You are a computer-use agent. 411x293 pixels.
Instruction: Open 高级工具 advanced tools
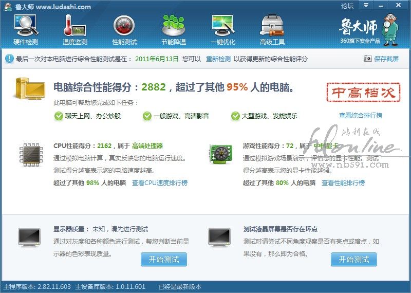click(272, 30)
